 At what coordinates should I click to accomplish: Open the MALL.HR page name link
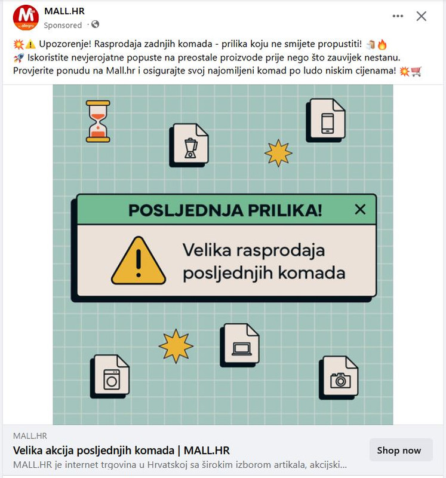click(64, 11)
